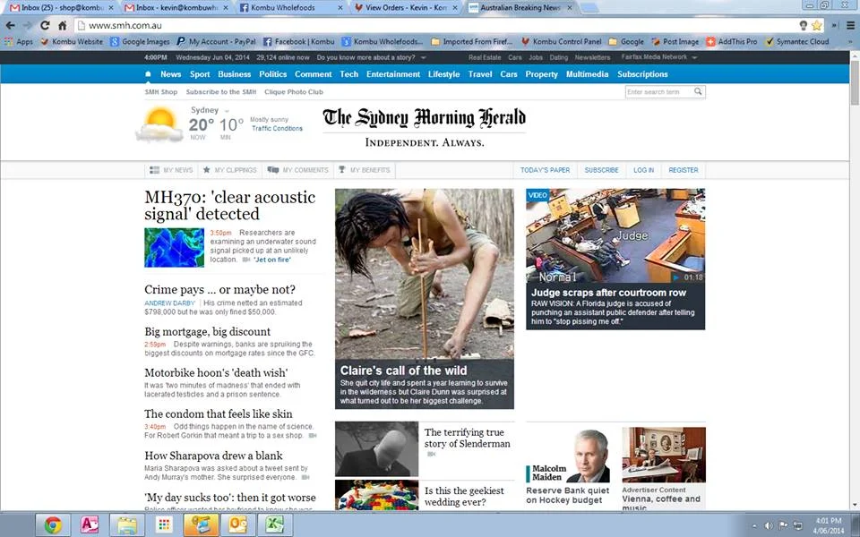Open Facebook | Kombu bookmark
This screenshot has width=860, height=537.
[299, 41]
